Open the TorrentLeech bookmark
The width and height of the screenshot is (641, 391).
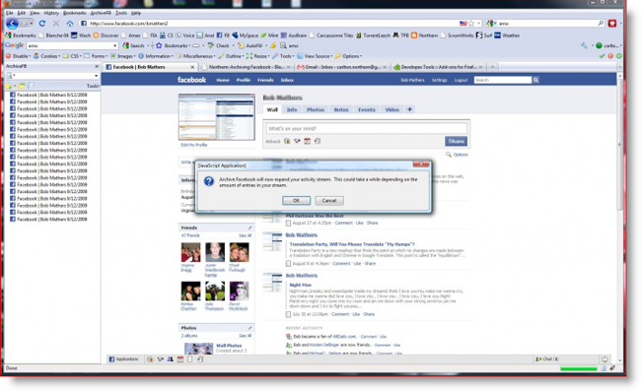tap(373, 35)
